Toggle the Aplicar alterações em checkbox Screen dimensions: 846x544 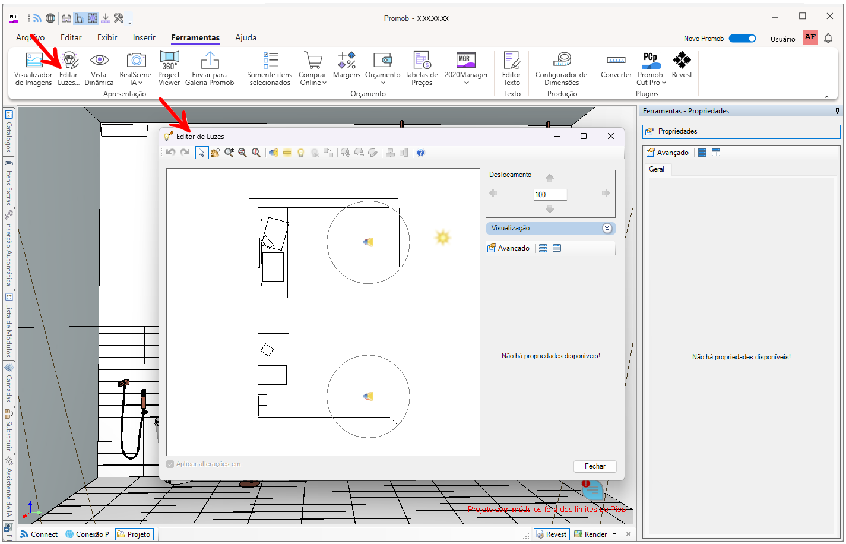[x=170, y=464]
